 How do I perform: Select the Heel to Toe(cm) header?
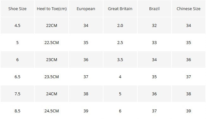coord(52,9)
